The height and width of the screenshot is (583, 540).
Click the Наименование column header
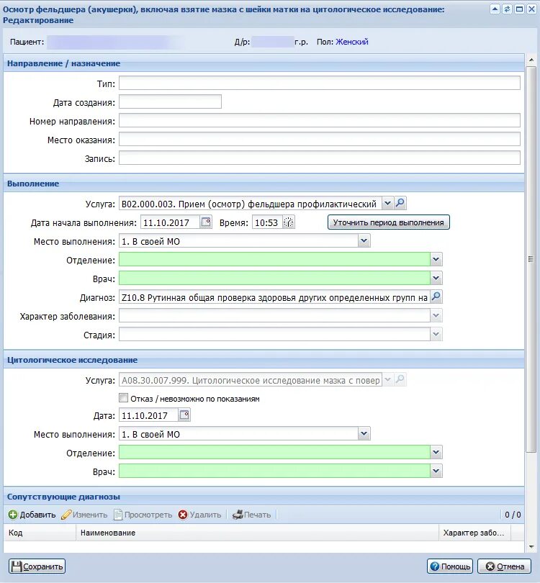[257, 533]
